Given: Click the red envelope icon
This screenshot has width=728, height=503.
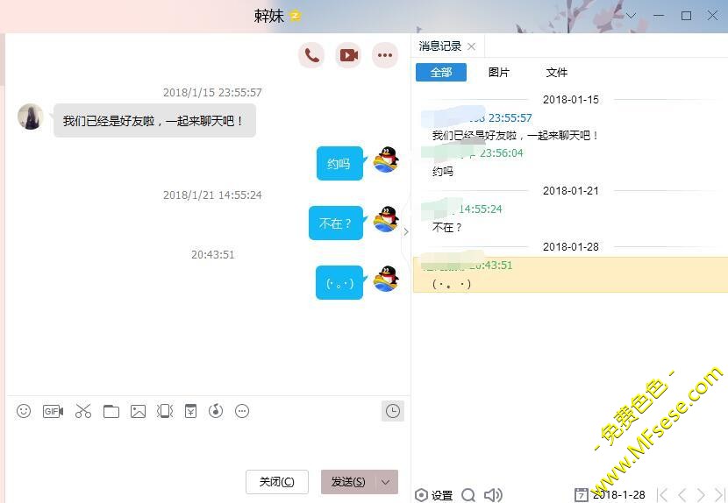Looking at the screenshot, I should (190, 411).
